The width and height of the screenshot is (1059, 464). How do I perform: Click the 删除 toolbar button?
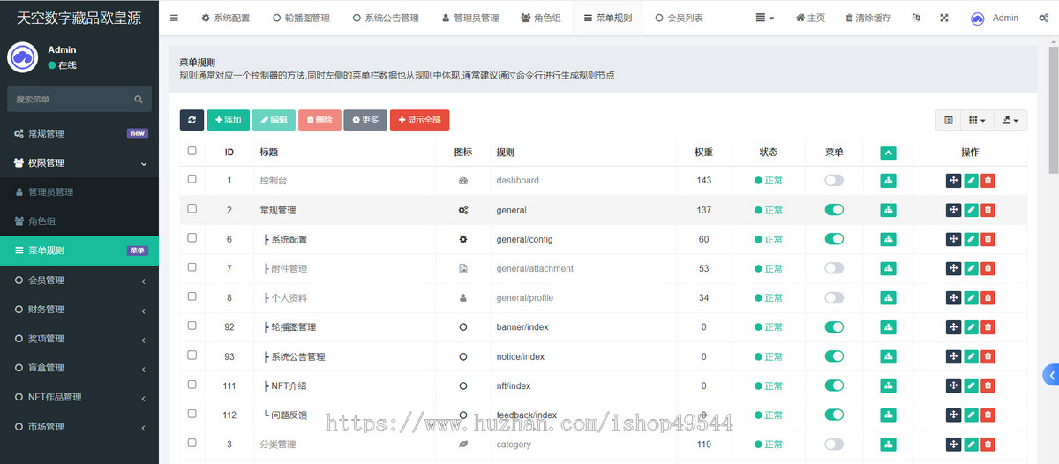tap(319, 120)
